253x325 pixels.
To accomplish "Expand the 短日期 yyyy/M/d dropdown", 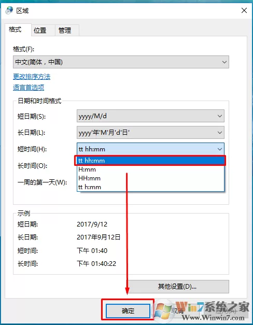I will click(x=150, y=116).
